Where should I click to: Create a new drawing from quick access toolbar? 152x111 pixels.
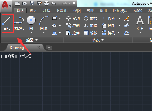point(17,4)
